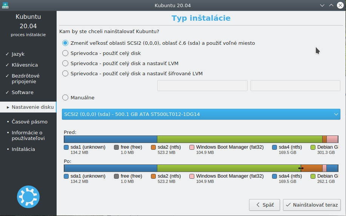The image size is (346, 216).
Task: Click the Späť back button
Action: point(264,205)
